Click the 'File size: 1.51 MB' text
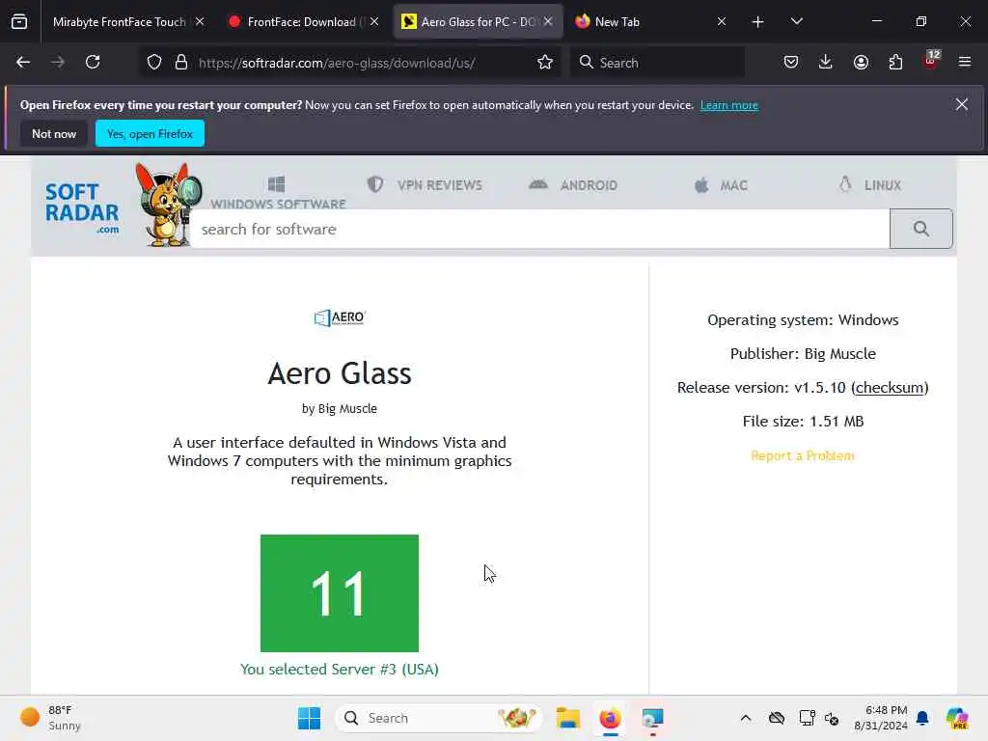This screenshot has width=988, height=741. click(803, 421)
